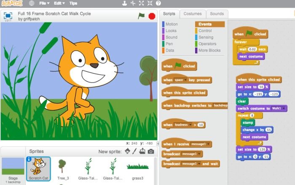
Task: Open the space key dropdown in palette
Action: (x=180, y=80)
